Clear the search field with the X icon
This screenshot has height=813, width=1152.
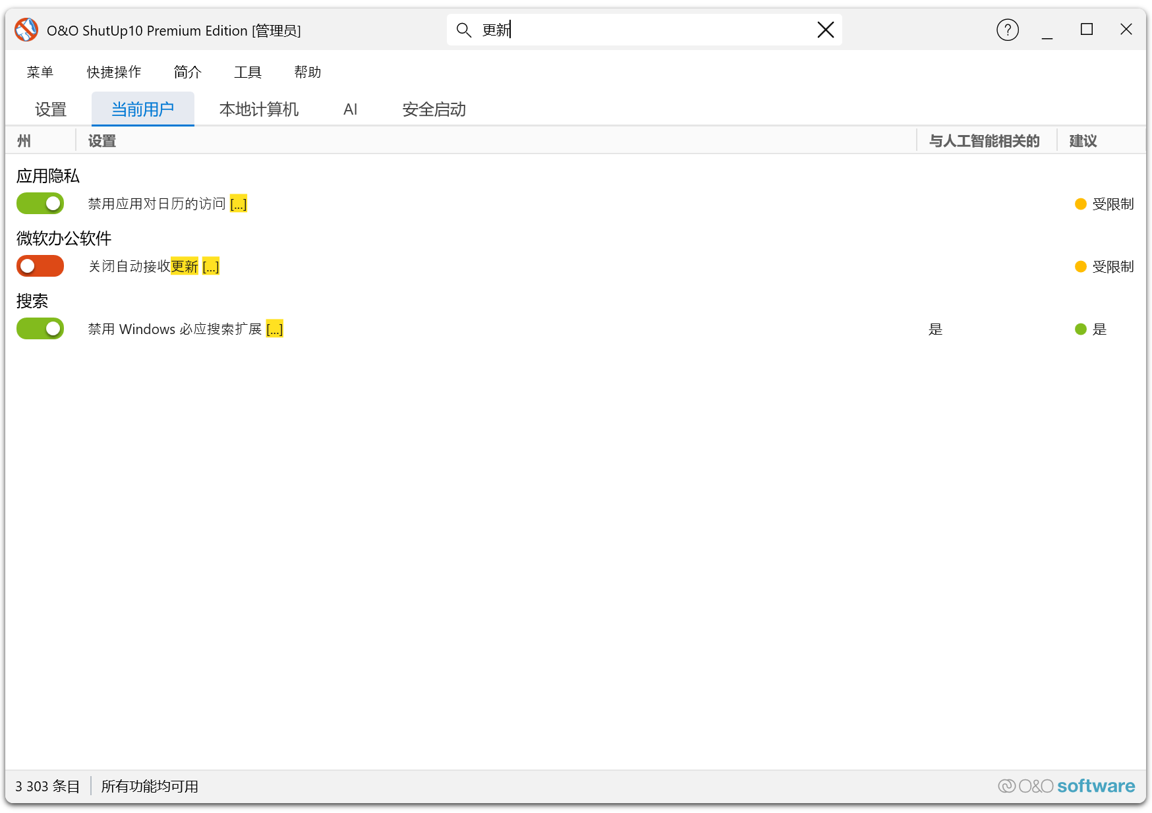[x=826, y=30]
